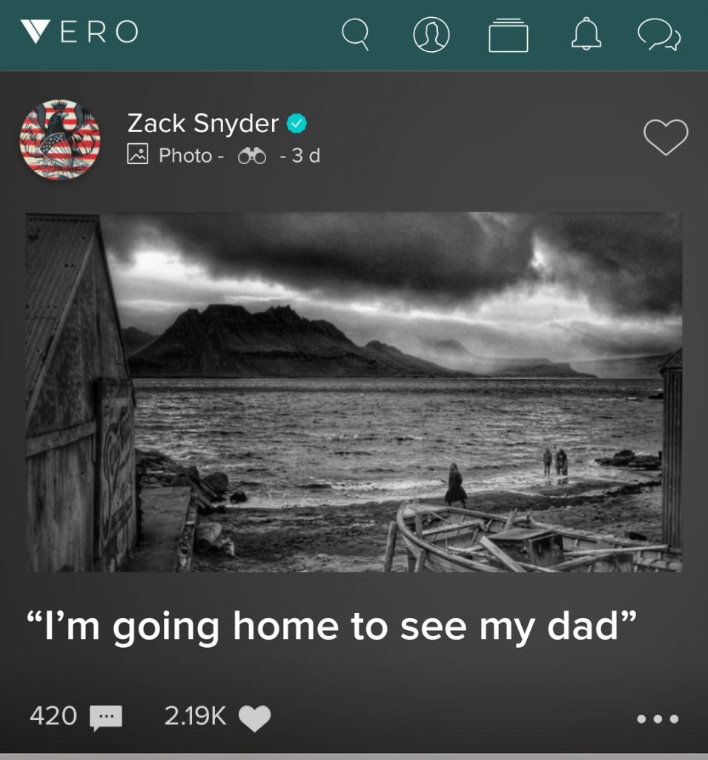This screenshot has width=708, height=760.
Task: Tap the filled heart likes icon
Action: click(255, 718)
